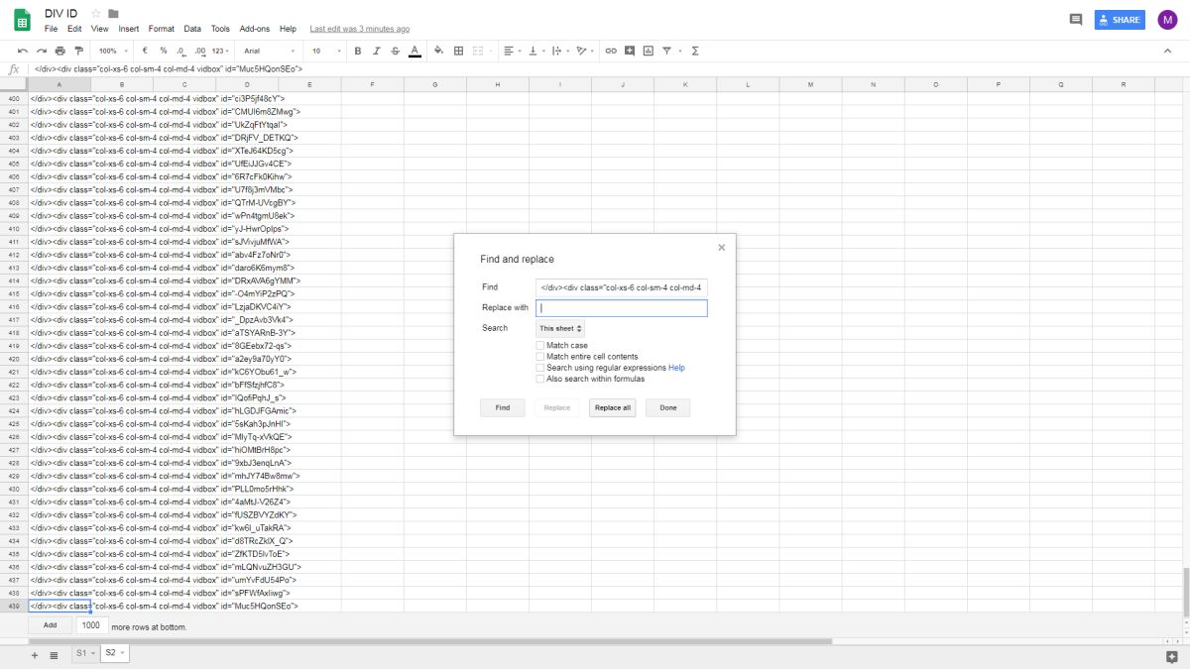The width and height of the screenshot is (1190, 669).
Task: Insert a chart
Action: (648, 51)
